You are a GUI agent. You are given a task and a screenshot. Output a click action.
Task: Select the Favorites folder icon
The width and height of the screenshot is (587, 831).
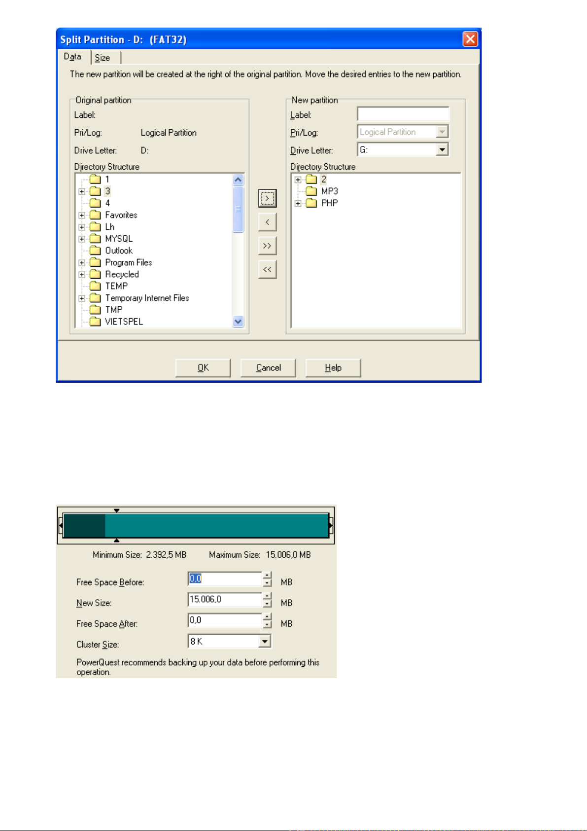pyautogui.click(x=95, y=215)
